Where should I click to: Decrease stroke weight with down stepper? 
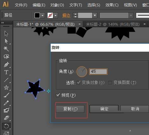click(x=75, y=17)
